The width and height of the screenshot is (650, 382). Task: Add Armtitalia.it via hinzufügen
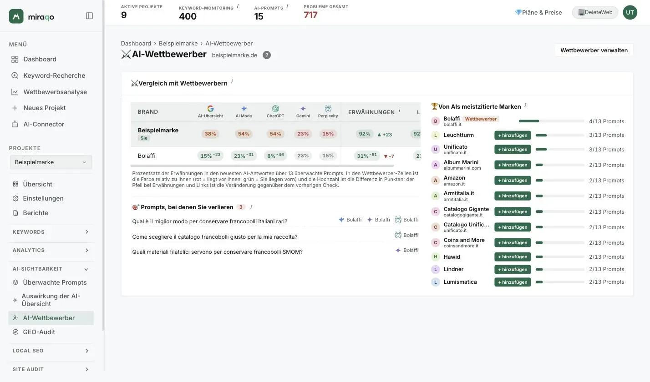click(x=513, y=196)
